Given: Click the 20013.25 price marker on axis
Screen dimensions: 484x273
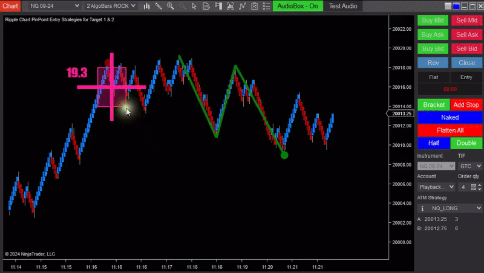Looking at the screenshot, I should [401, 114].
